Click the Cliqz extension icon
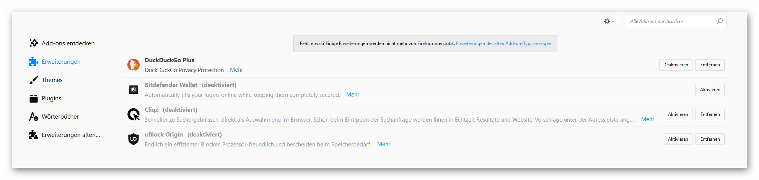The width and height of the screenshot is (759, 180). (x=134, y=114)
